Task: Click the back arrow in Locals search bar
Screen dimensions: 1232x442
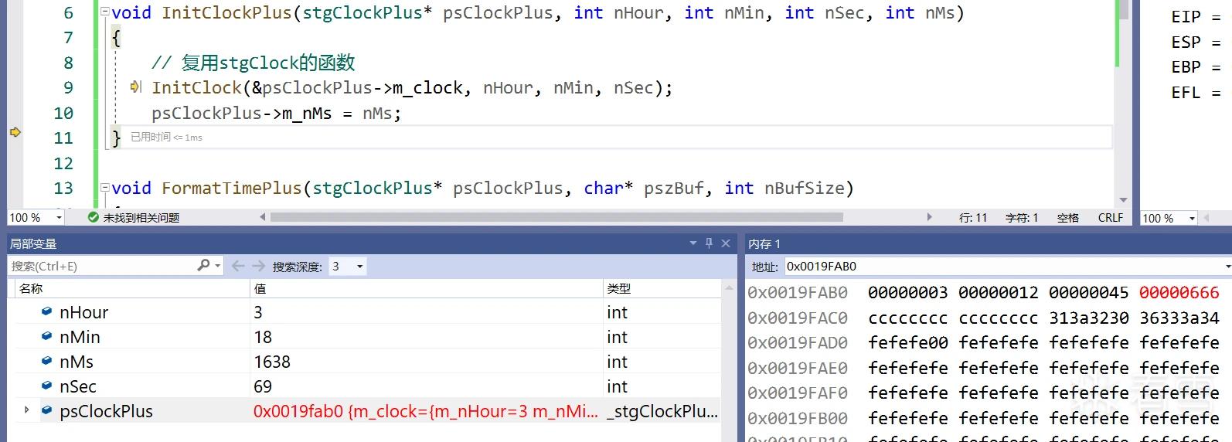Action: click(x=238, y=266)
